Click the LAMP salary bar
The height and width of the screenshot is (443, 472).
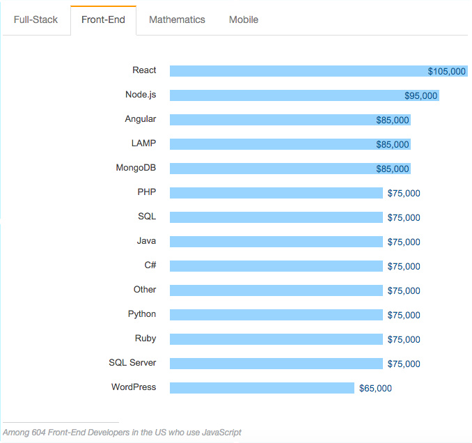point(290,144)
